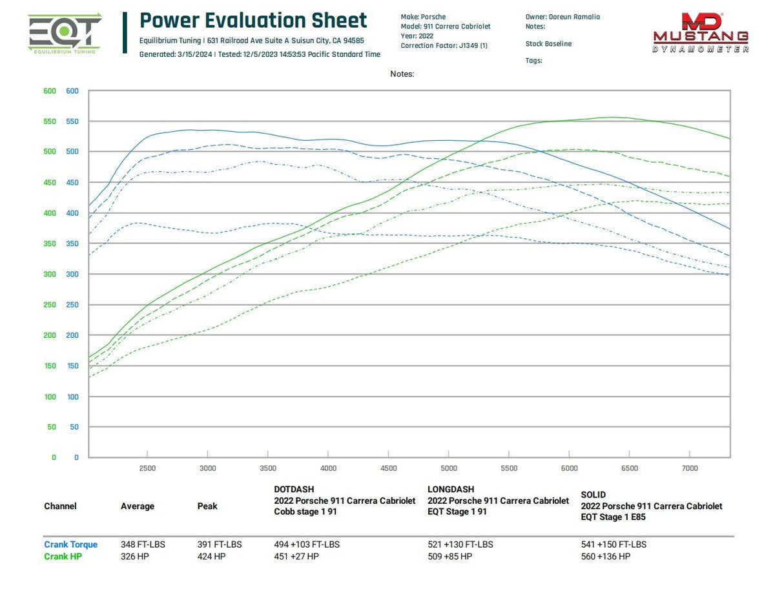Select the SOLID EQT Stage 1 E85 column
This screenshot has width=784, height=593.
(x=652, y=506)
